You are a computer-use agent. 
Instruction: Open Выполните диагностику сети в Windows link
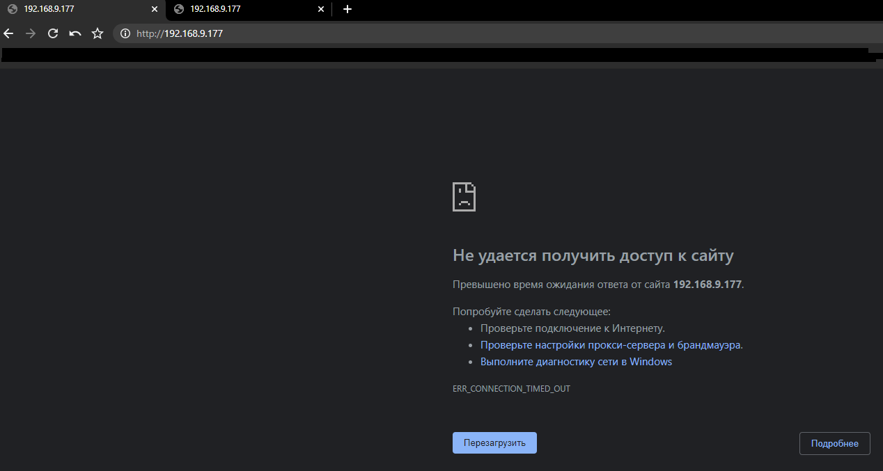point(576,362)
